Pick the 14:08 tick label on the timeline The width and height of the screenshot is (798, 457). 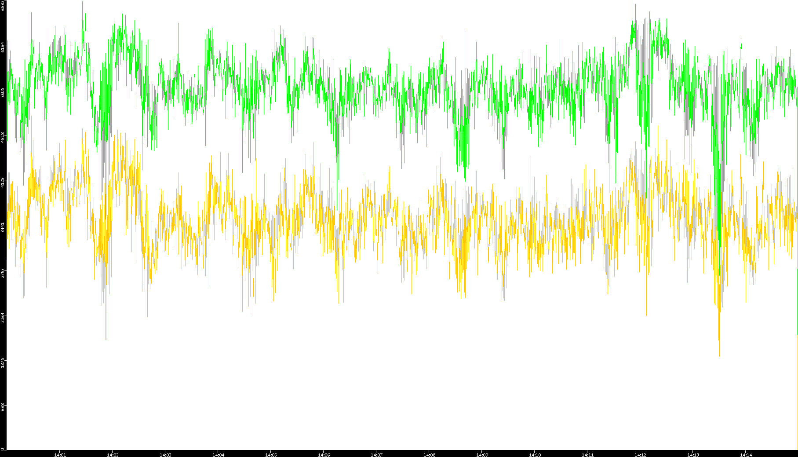pyautogui.click(x=429, y=455)
